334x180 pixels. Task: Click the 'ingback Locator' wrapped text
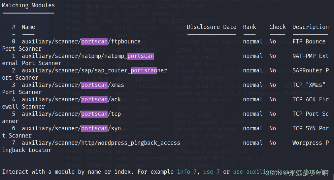tap(27, 150)
